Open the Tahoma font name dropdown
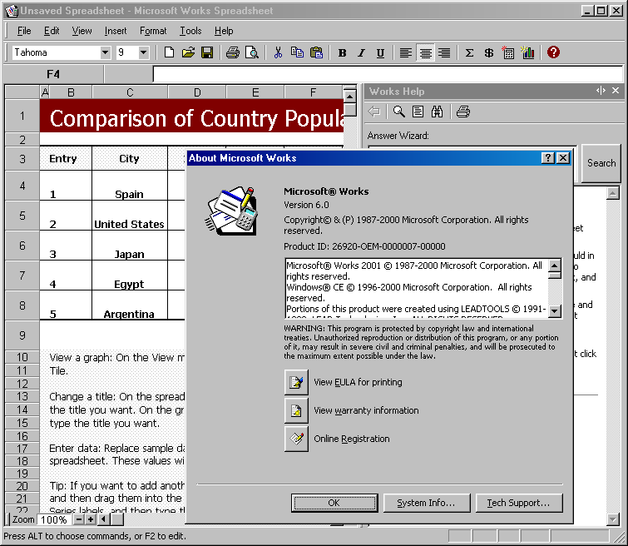The width and height of the screenshot is (628, 546). point(106,52)
